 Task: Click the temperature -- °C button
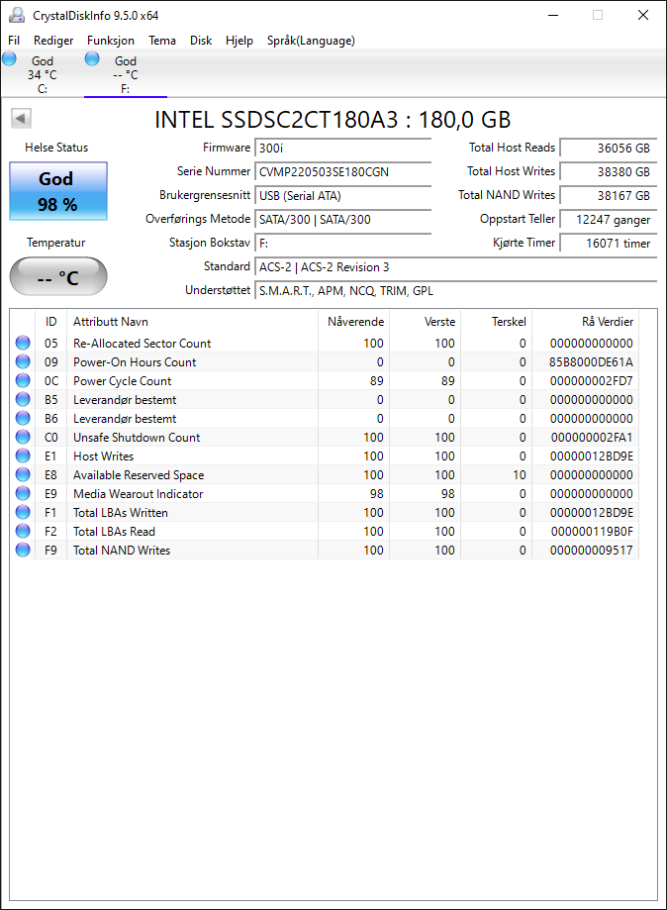pos(58,276)
